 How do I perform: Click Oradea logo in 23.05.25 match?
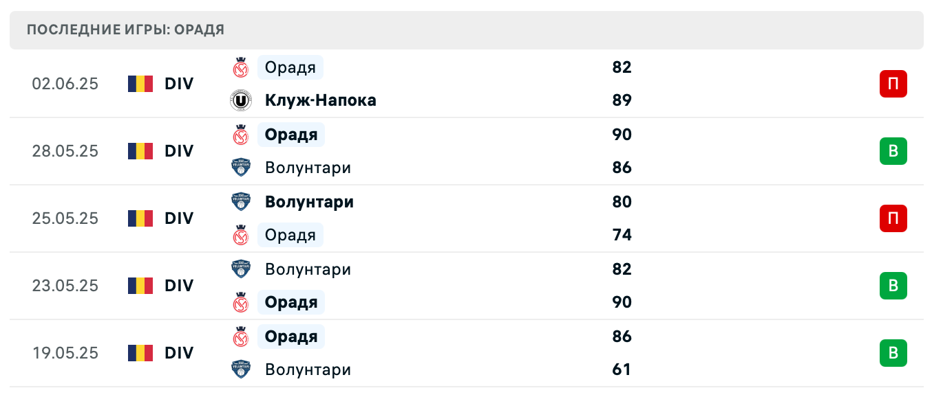240,302
